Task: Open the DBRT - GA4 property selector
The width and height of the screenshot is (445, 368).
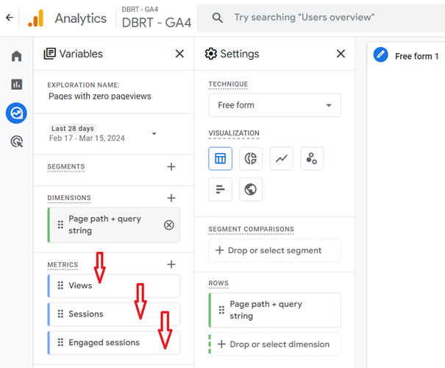Action: click(x=157, y=18)
